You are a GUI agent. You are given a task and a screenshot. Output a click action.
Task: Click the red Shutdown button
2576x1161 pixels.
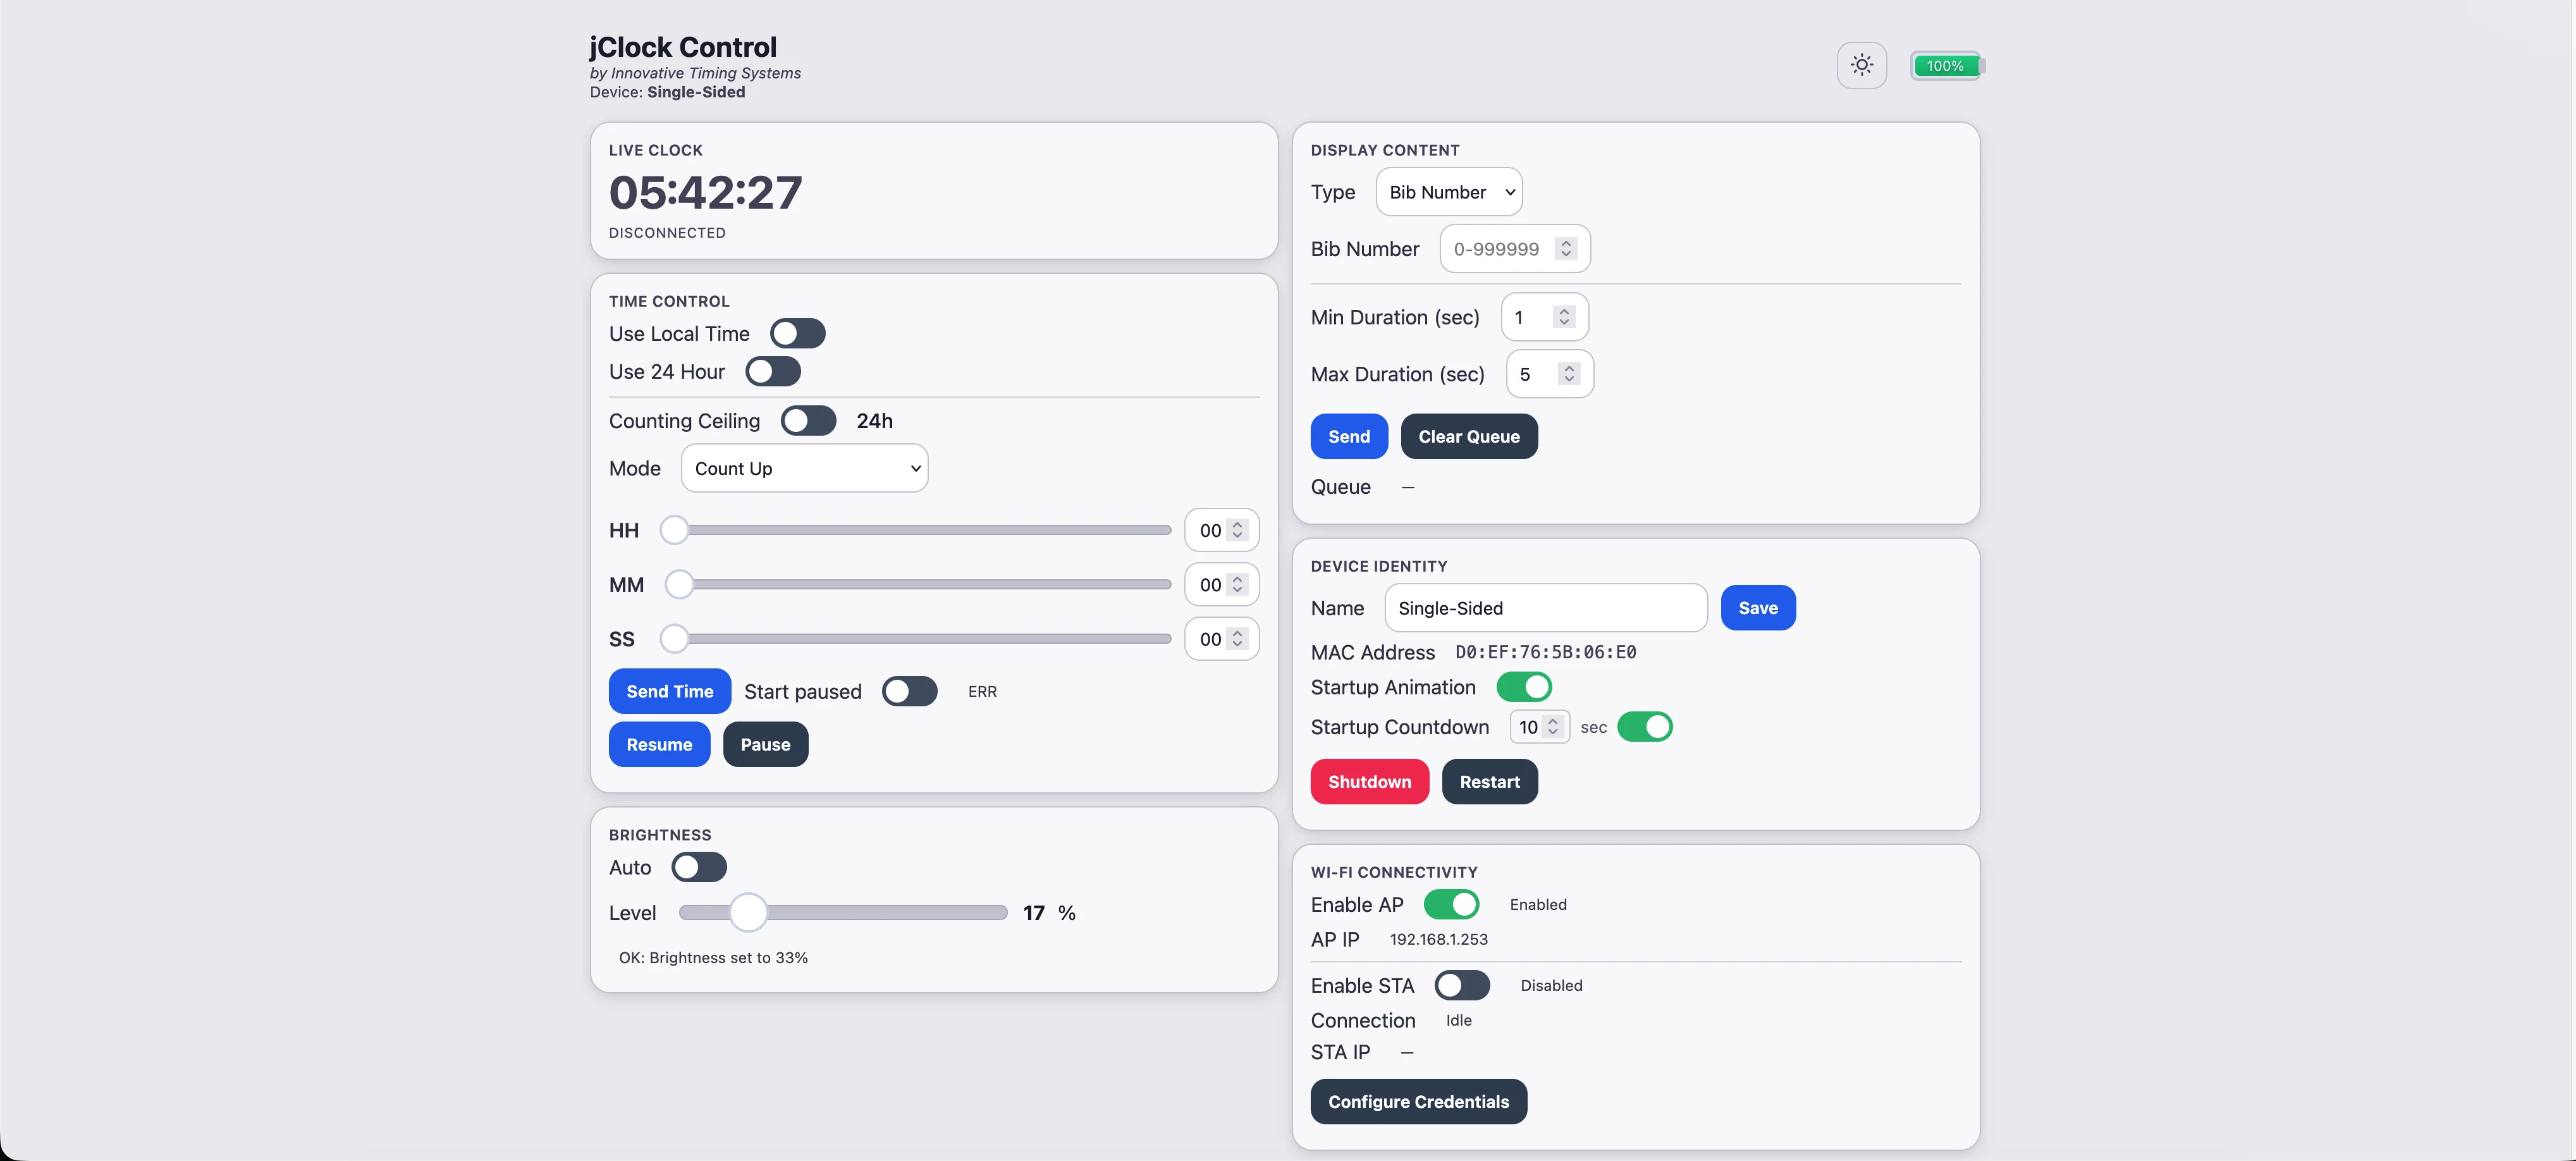[x=1370, y=781]
